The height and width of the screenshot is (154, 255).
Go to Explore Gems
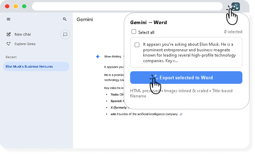[25, 44]
